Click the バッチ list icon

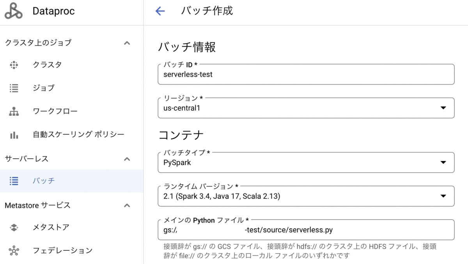point(14,181)
